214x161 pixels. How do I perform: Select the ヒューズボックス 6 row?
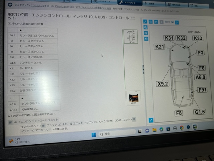point(33,46)
